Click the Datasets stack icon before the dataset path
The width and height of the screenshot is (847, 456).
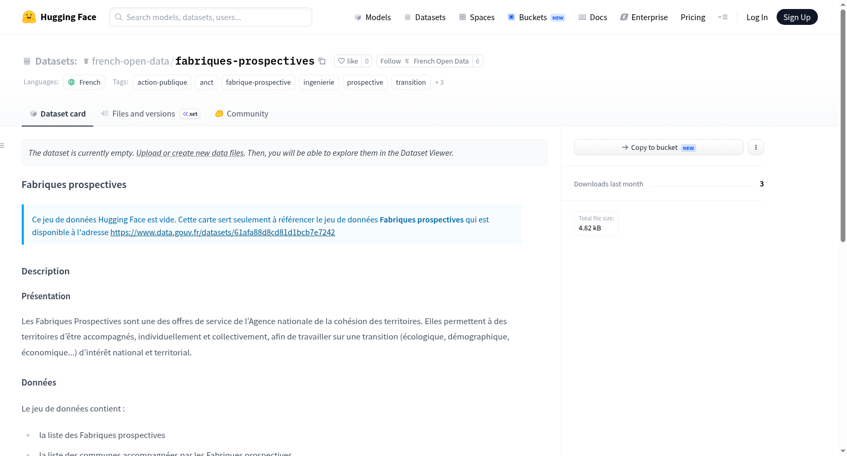[27, 61]
